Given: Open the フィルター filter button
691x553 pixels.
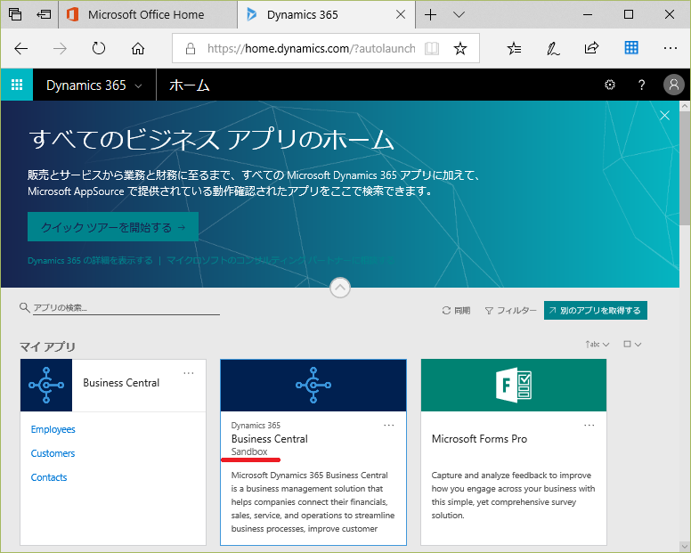Looking at the screenshot, I should click(510, 311).
